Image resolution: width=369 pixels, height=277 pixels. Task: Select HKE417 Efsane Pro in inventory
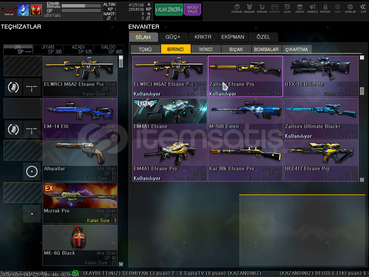coord(321,161)
